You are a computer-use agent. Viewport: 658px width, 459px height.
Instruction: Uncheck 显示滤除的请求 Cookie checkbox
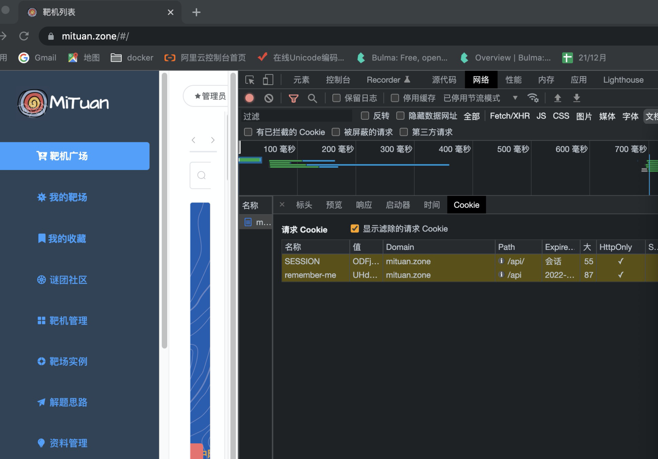[355, 229]
